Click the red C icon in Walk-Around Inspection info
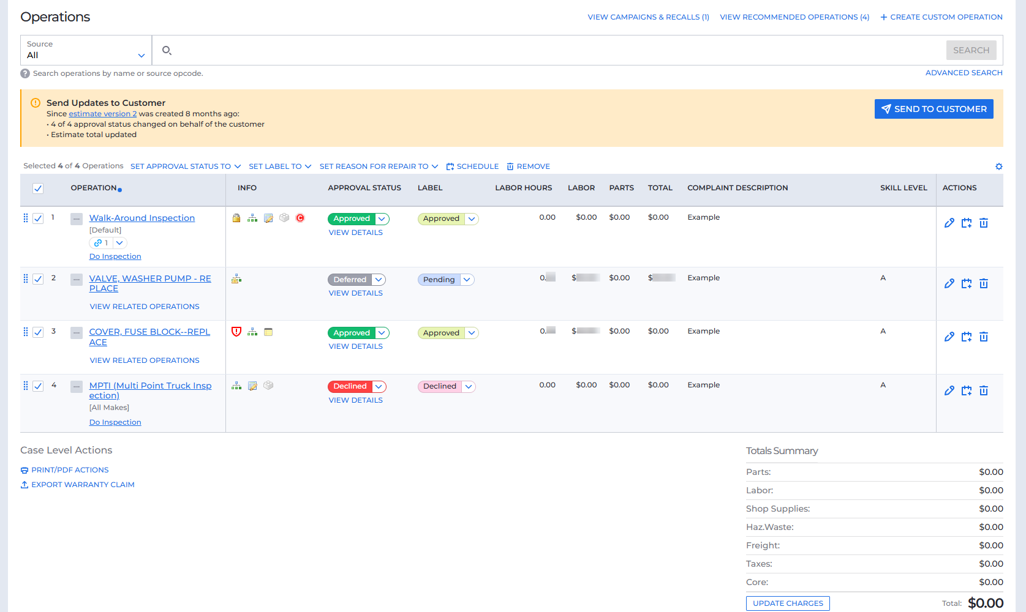 [300, 218]
